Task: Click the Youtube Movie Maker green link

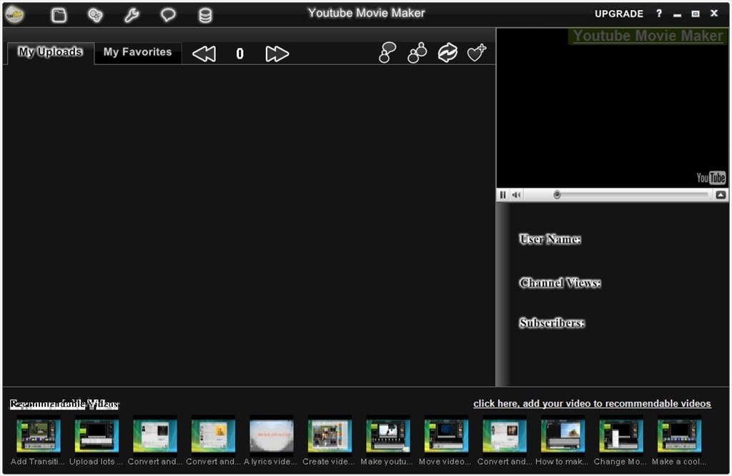Action: (648, 36)
